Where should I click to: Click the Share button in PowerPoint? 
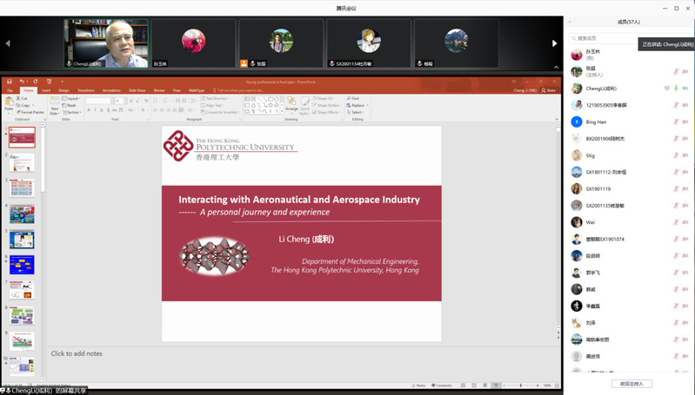[x=548, y=89]
